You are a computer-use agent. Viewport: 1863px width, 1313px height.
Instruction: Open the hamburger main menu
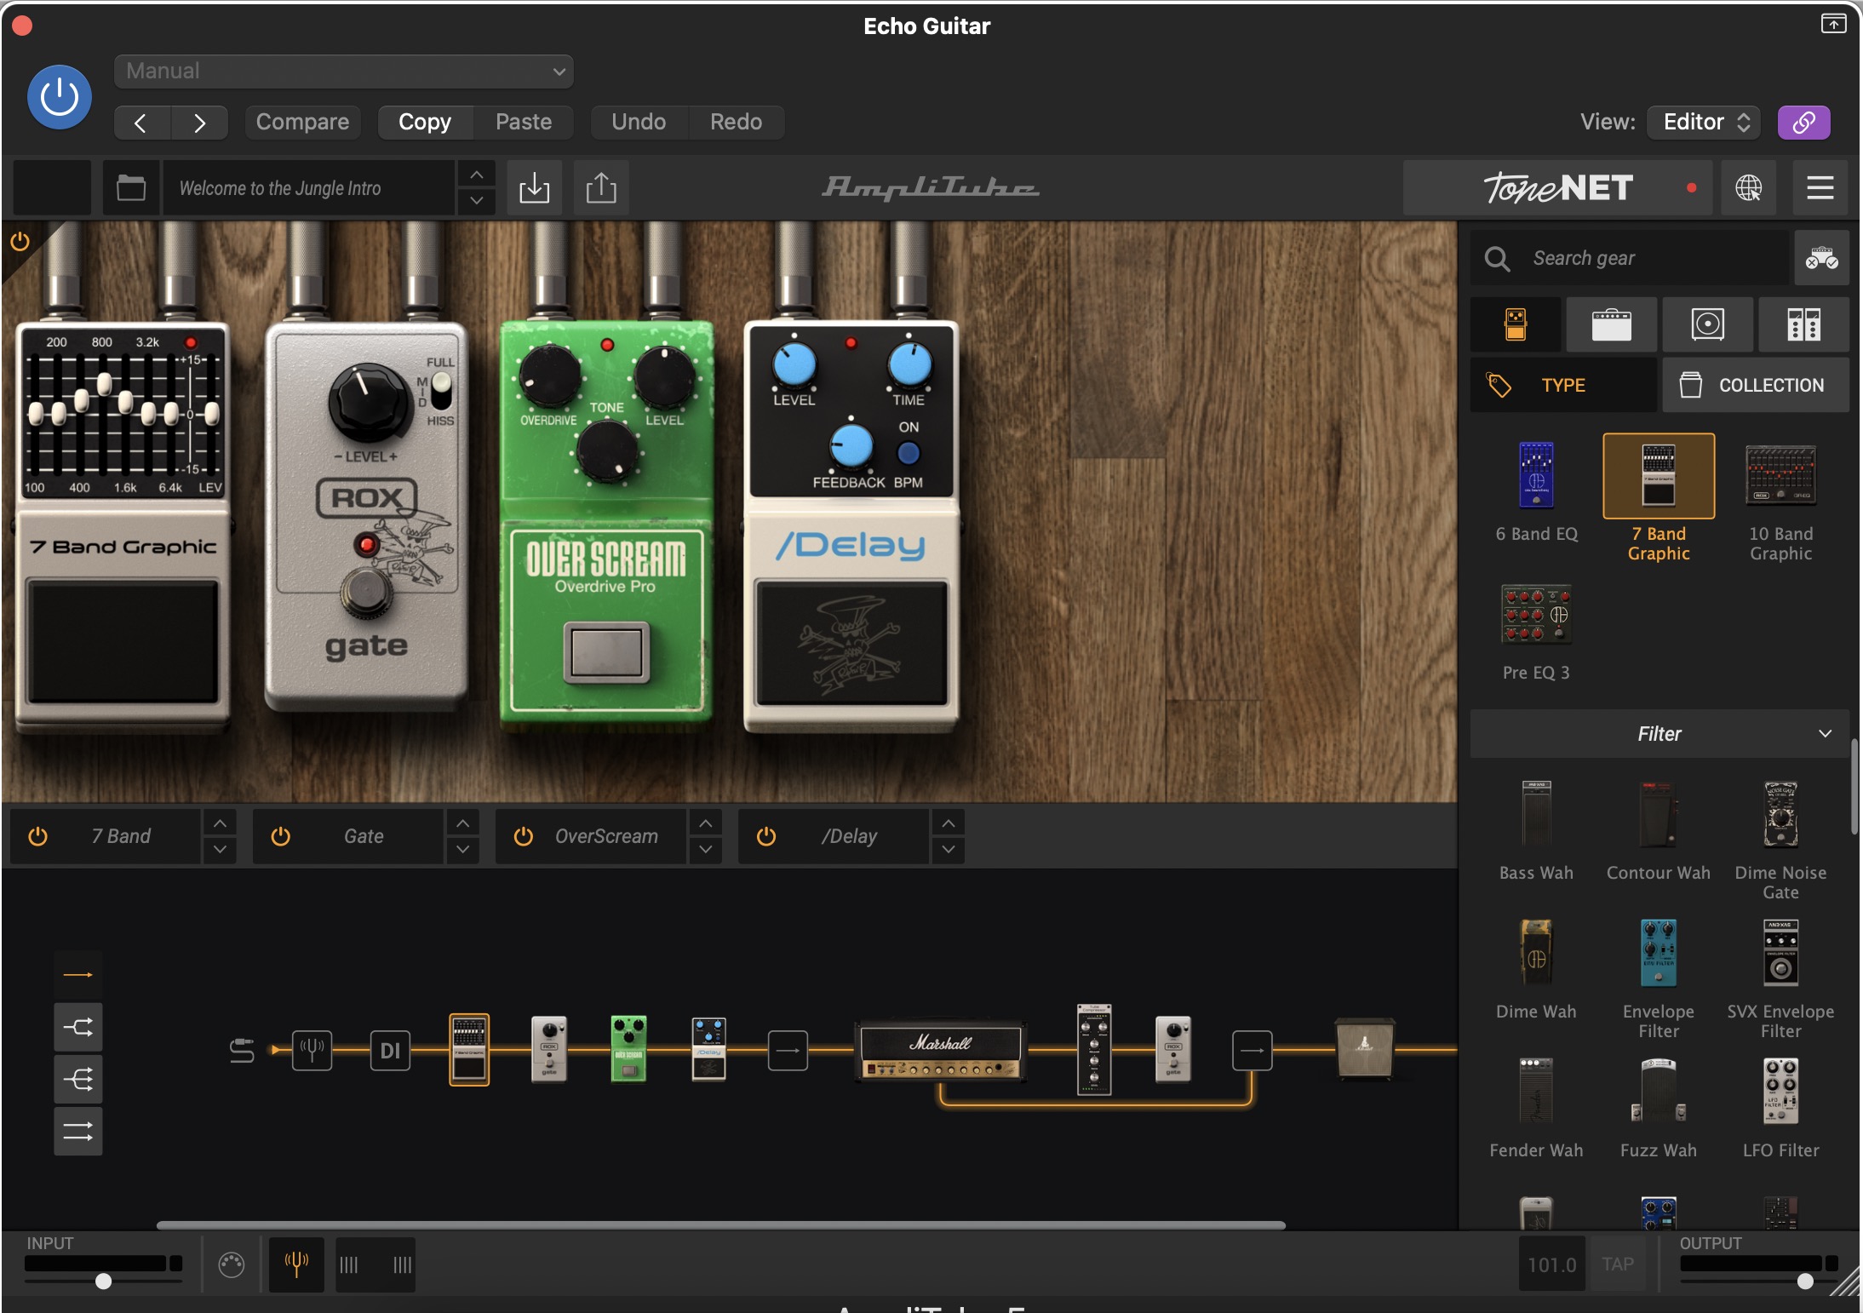pyautogui.click(x=1820, y=187)
